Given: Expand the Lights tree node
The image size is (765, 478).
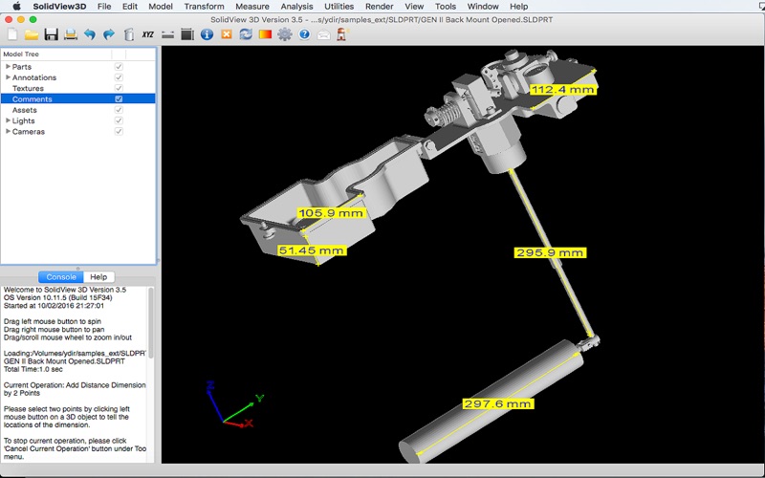Looking at the screenshot, I should [8, 121].
